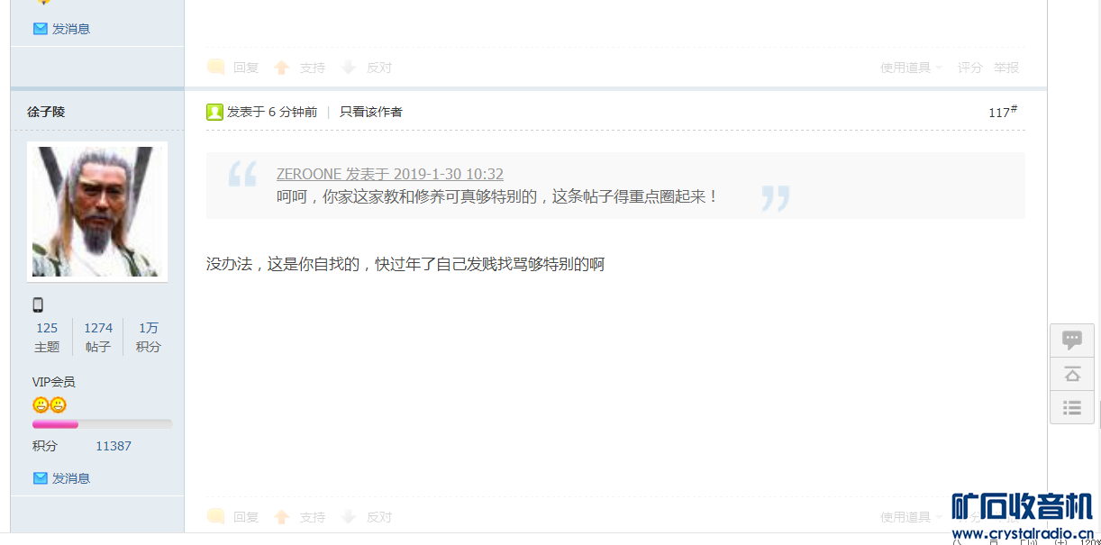Click the 支持 thumbs-up arrow in post 117
Image resolution: width=1101 pixels, height=545 pixels.
[x=282, y=517]
